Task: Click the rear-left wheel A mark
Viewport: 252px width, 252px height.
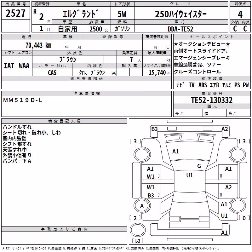Action: point(142,206)
